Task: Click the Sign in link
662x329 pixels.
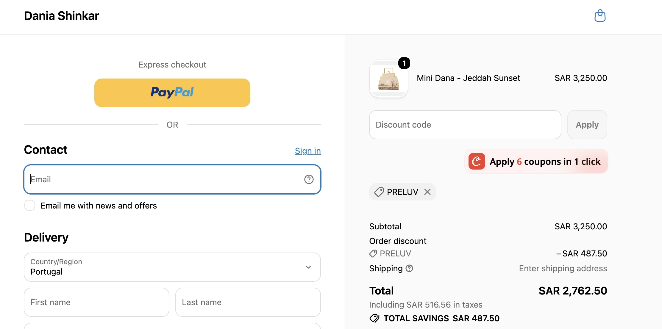Action: pyautogui.click(x=308, y=151)
